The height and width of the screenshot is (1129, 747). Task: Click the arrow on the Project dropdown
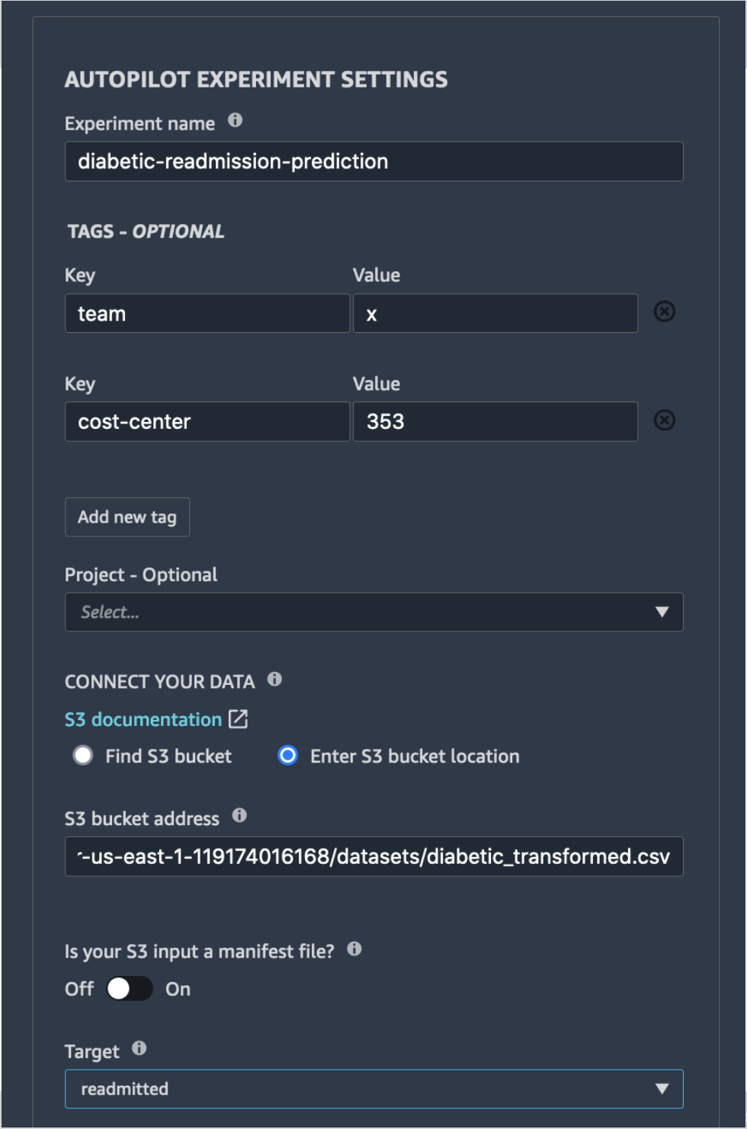(662, 612)
